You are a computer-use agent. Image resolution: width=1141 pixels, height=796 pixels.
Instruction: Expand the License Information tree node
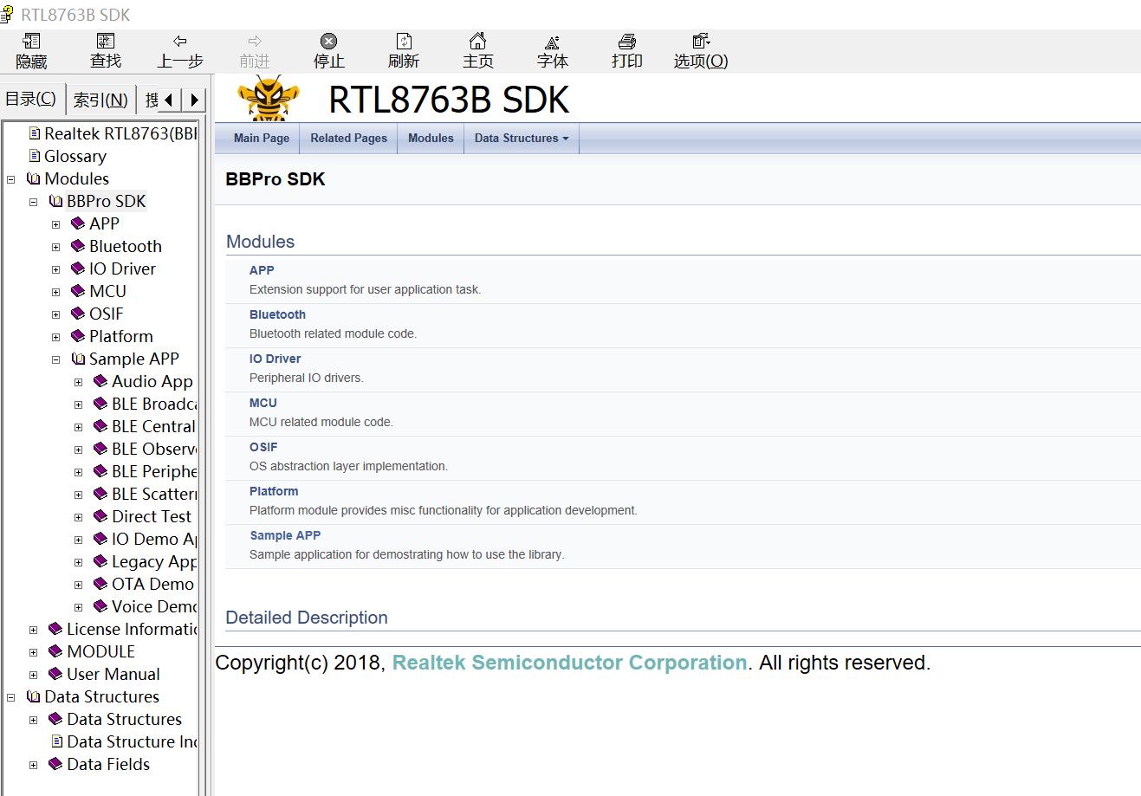[x=34, y=630]
